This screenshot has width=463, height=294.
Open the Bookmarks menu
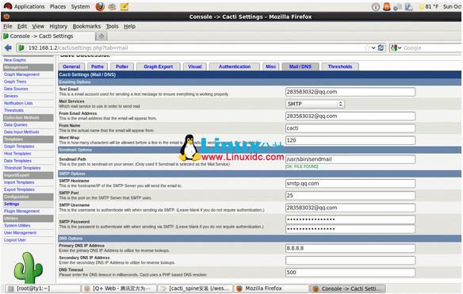(86, 27)
